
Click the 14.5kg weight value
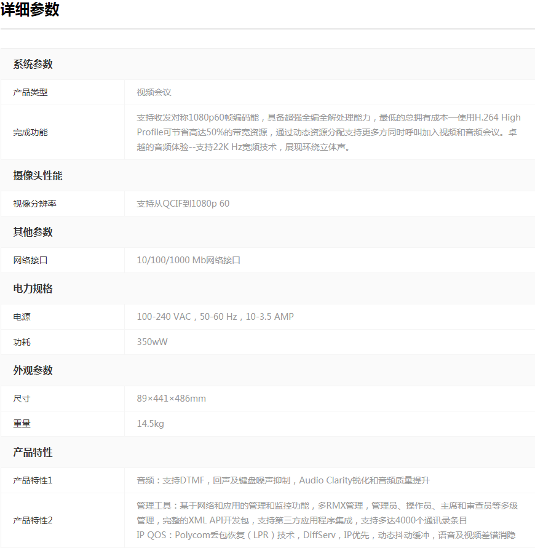click(151, 424)
